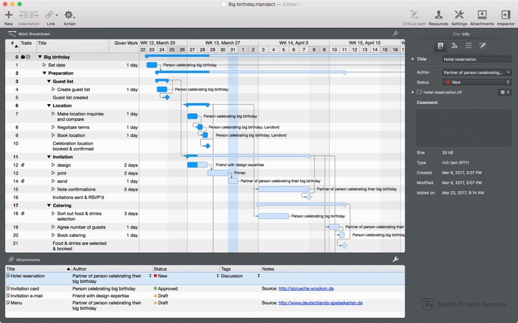This screenshot has width=518, height=323.
Task: Toggle the Attachments panel from toolbar
Action: click(x=482, y=15)
